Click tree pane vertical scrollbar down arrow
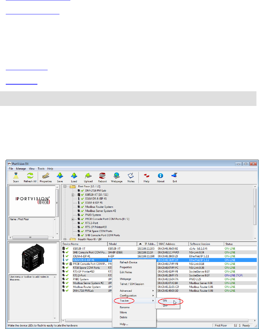 (255, 239)
